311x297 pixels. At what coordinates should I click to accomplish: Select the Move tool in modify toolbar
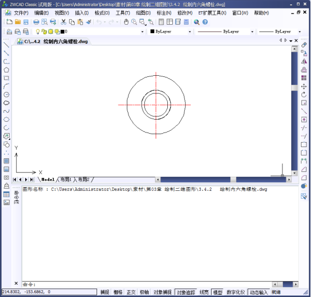pos(304,86)
